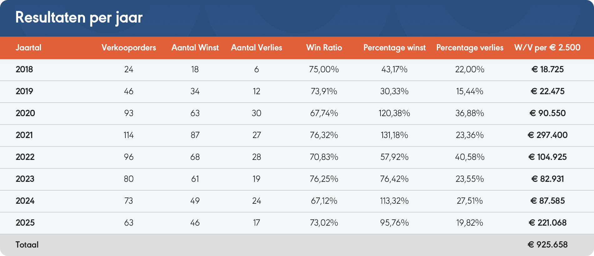
Task: Select the total amount € 925.658
Action: point(547,245)
